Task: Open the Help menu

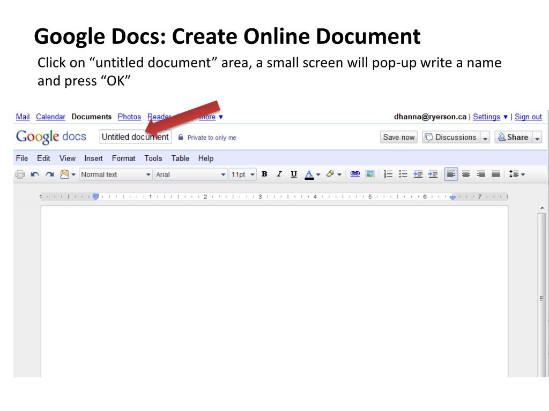Action: [x=206, y=158]
